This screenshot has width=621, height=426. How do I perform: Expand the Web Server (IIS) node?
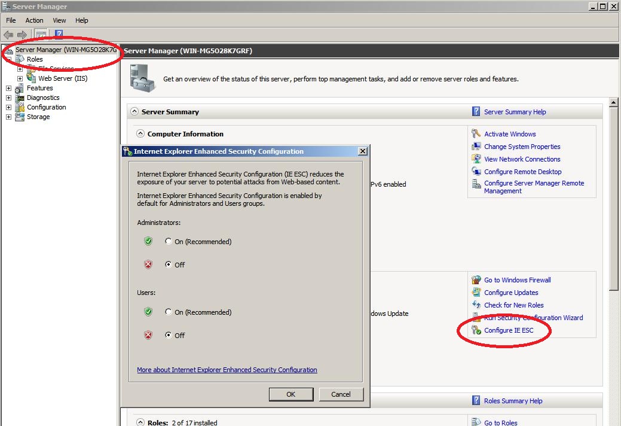click(x=20, y=78)
